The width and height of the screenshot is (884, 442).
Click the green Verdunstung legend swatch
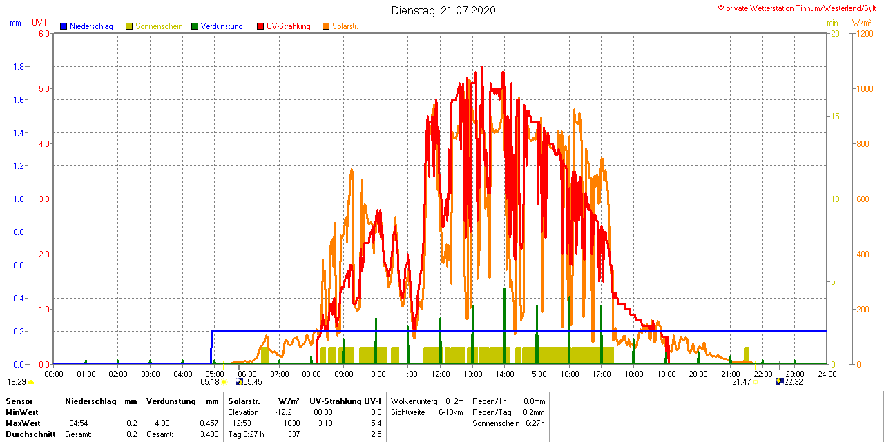click(x=195, y=26)
